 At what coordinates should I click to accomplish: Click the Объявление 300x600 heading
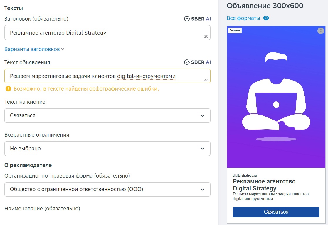point(265,6)
